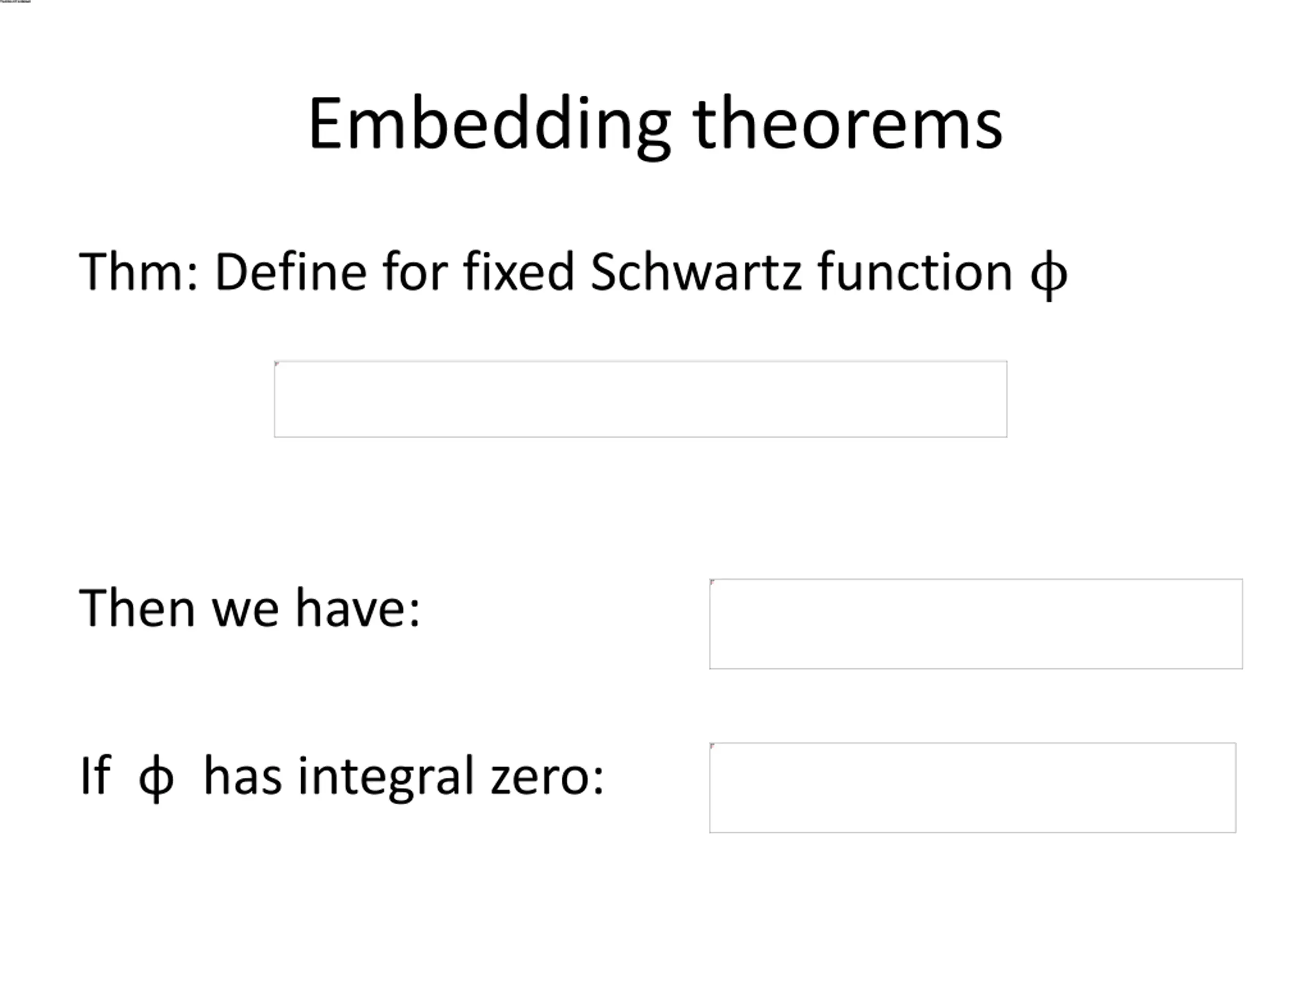
Task: Click the word "theorems" in the slide title
Action: (x=847, y=124)
